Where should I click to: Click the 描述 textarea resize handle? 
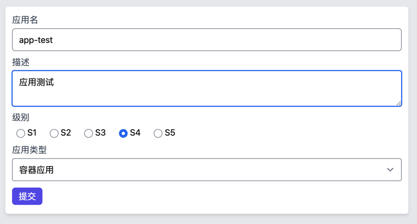click(399, 103)
